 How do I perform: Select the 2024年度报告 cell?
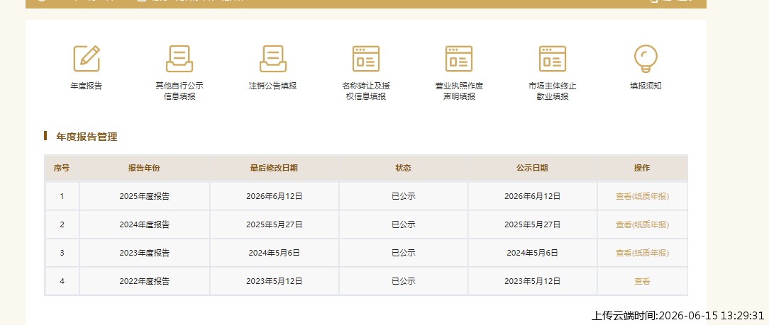(144, 224)
